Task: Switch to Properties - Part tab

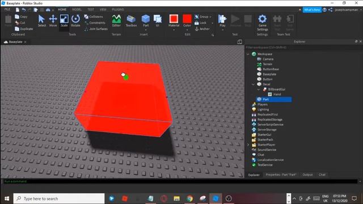Action: 281,175
